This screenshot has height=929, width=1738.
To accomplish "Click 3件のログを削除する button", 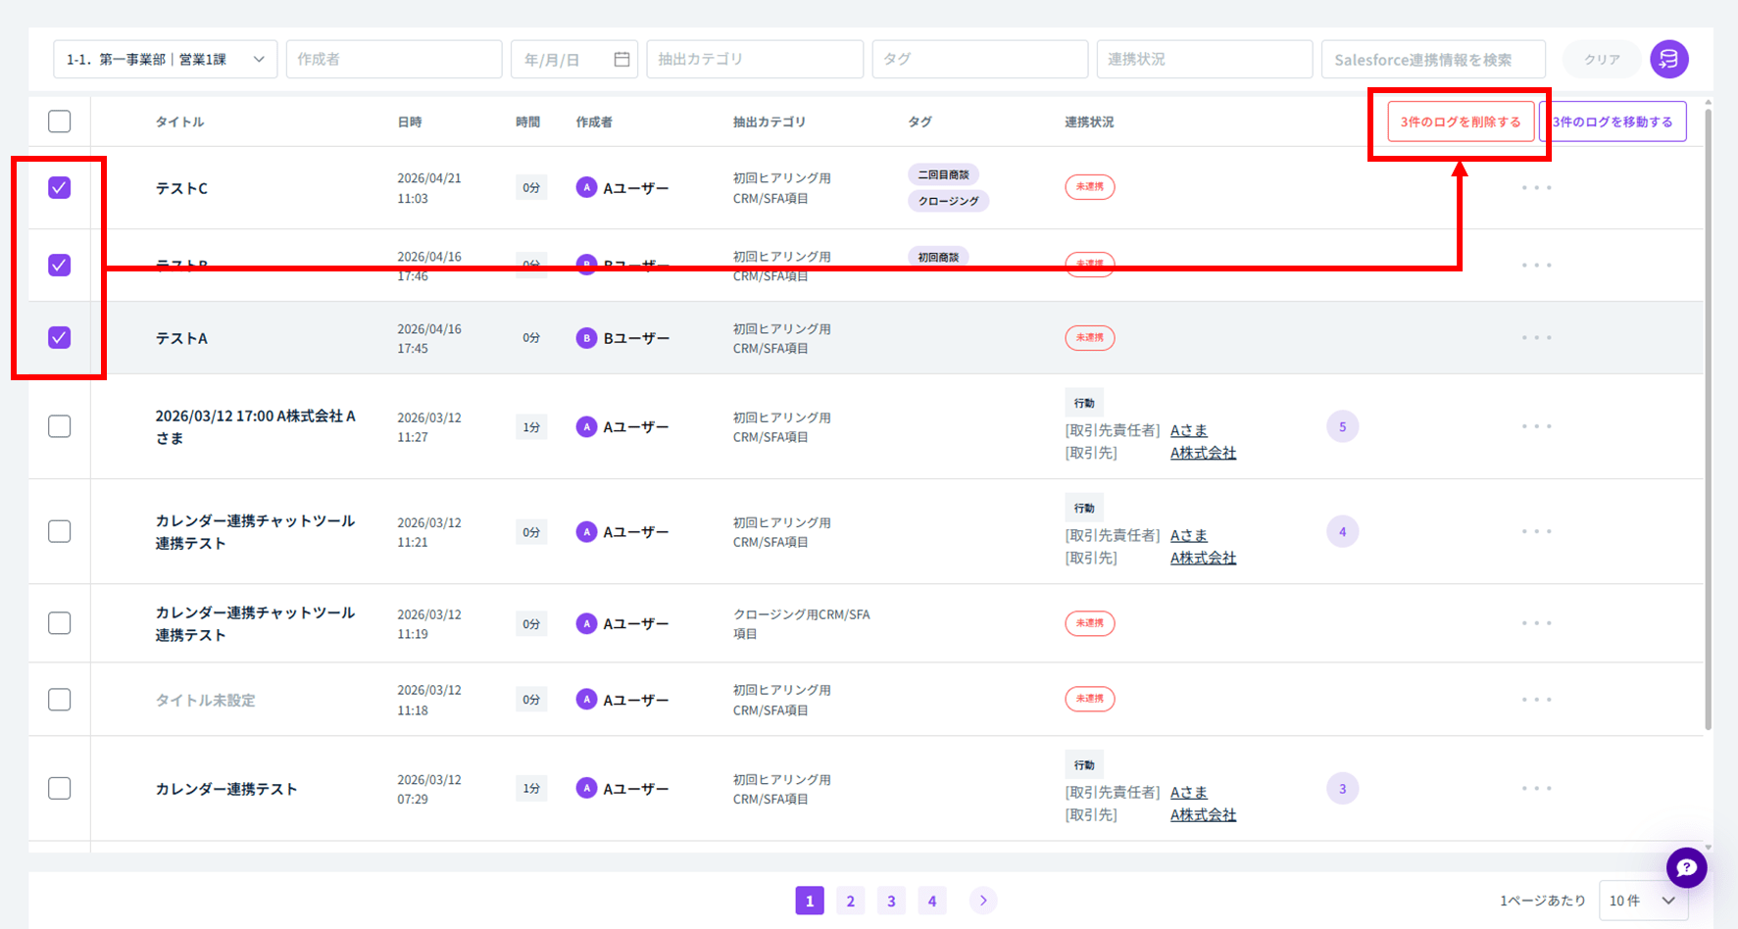I will (x=1461, y=122).
